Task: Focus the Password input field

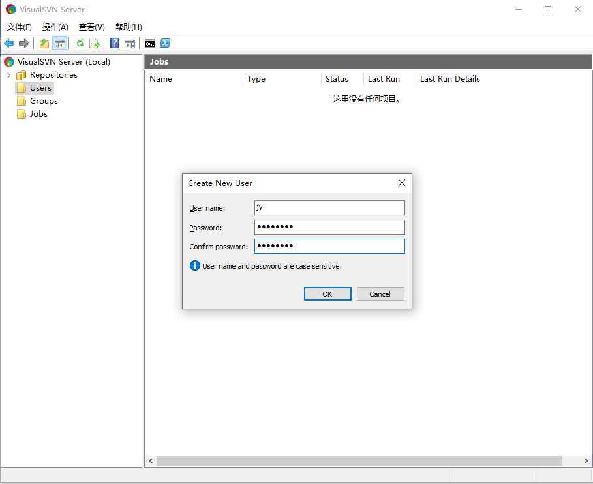Action: (x=329, y=227)
